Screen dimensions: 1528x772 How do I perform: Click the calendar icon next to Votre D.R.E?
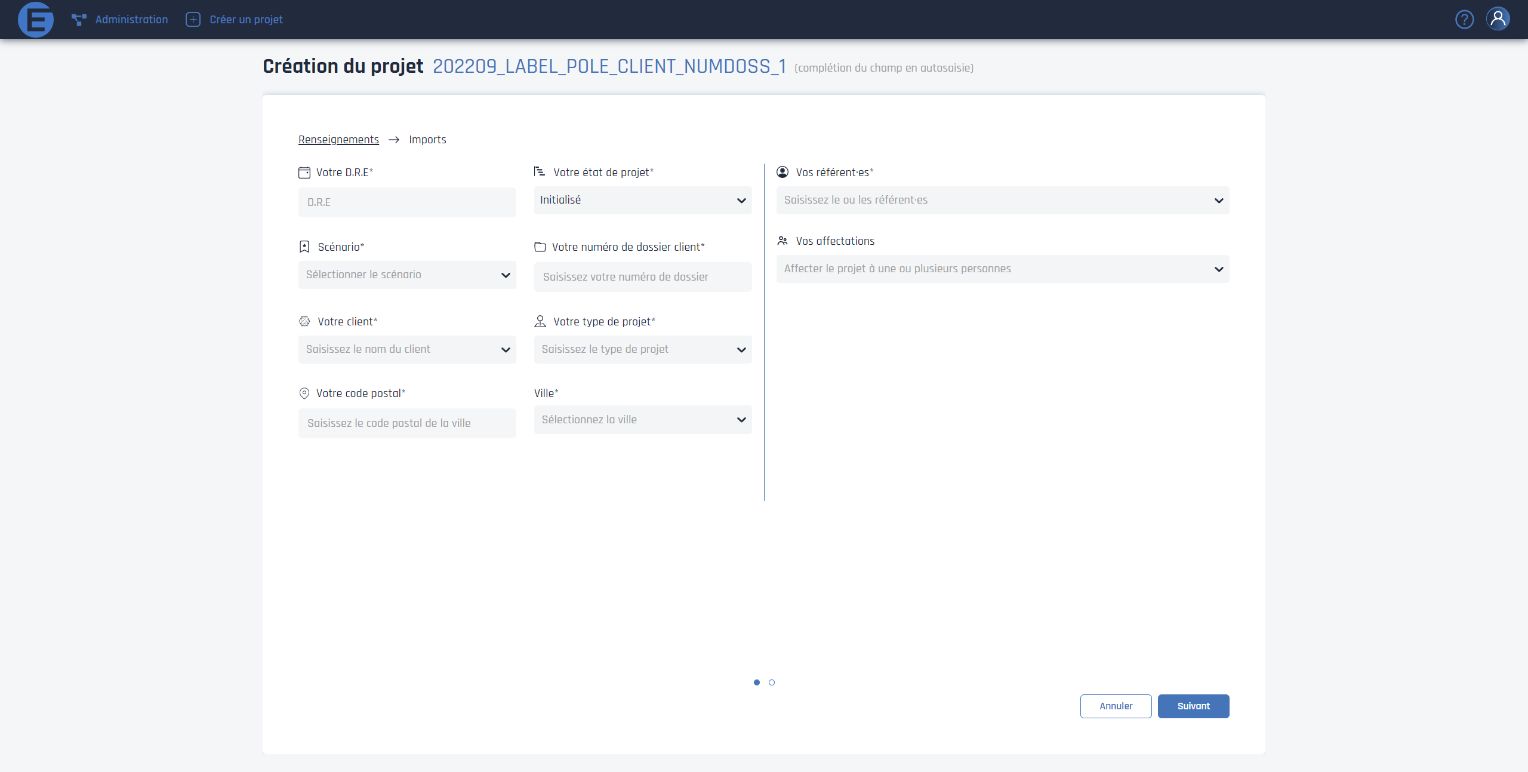[304, 173]
